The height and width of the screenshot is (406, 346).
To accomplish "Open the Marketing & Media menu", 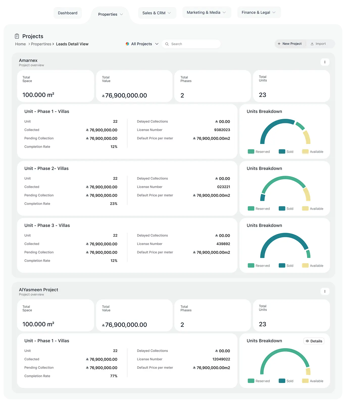I will 207,12.
